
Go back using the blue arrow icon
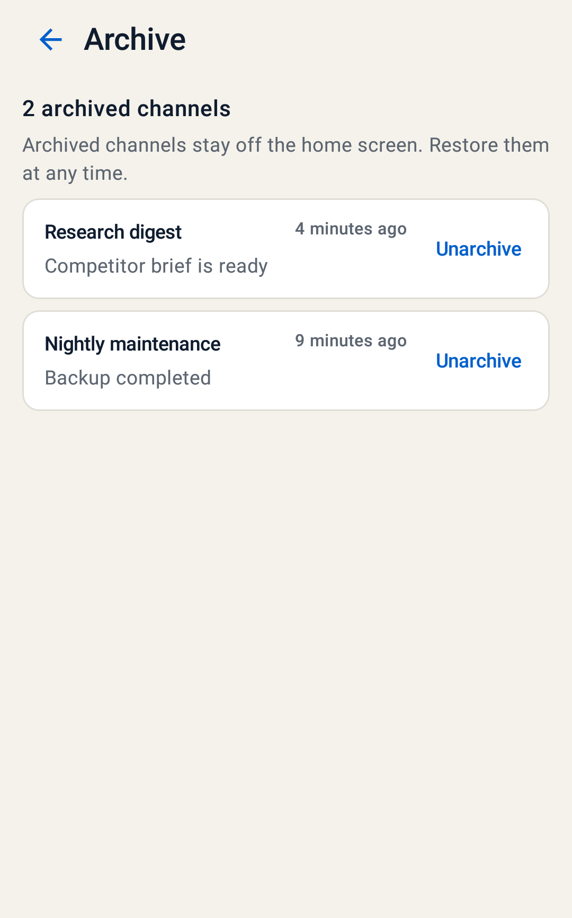[51, 40]
